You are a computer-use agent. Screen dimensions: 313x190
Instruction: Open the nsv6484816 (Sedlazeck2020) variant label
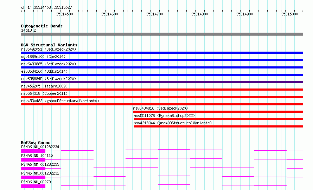[x=160, y=108]
